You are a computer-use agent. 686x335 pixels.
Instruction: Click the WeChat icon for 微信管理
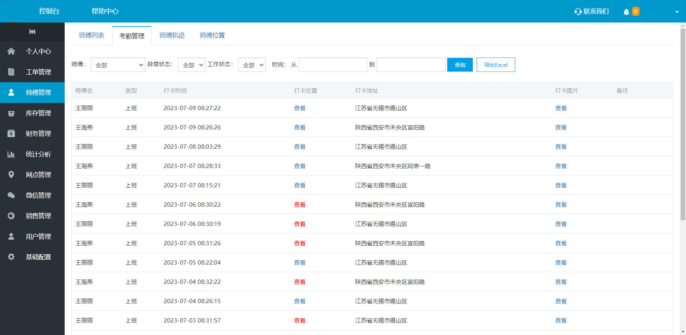click(11, 196)
